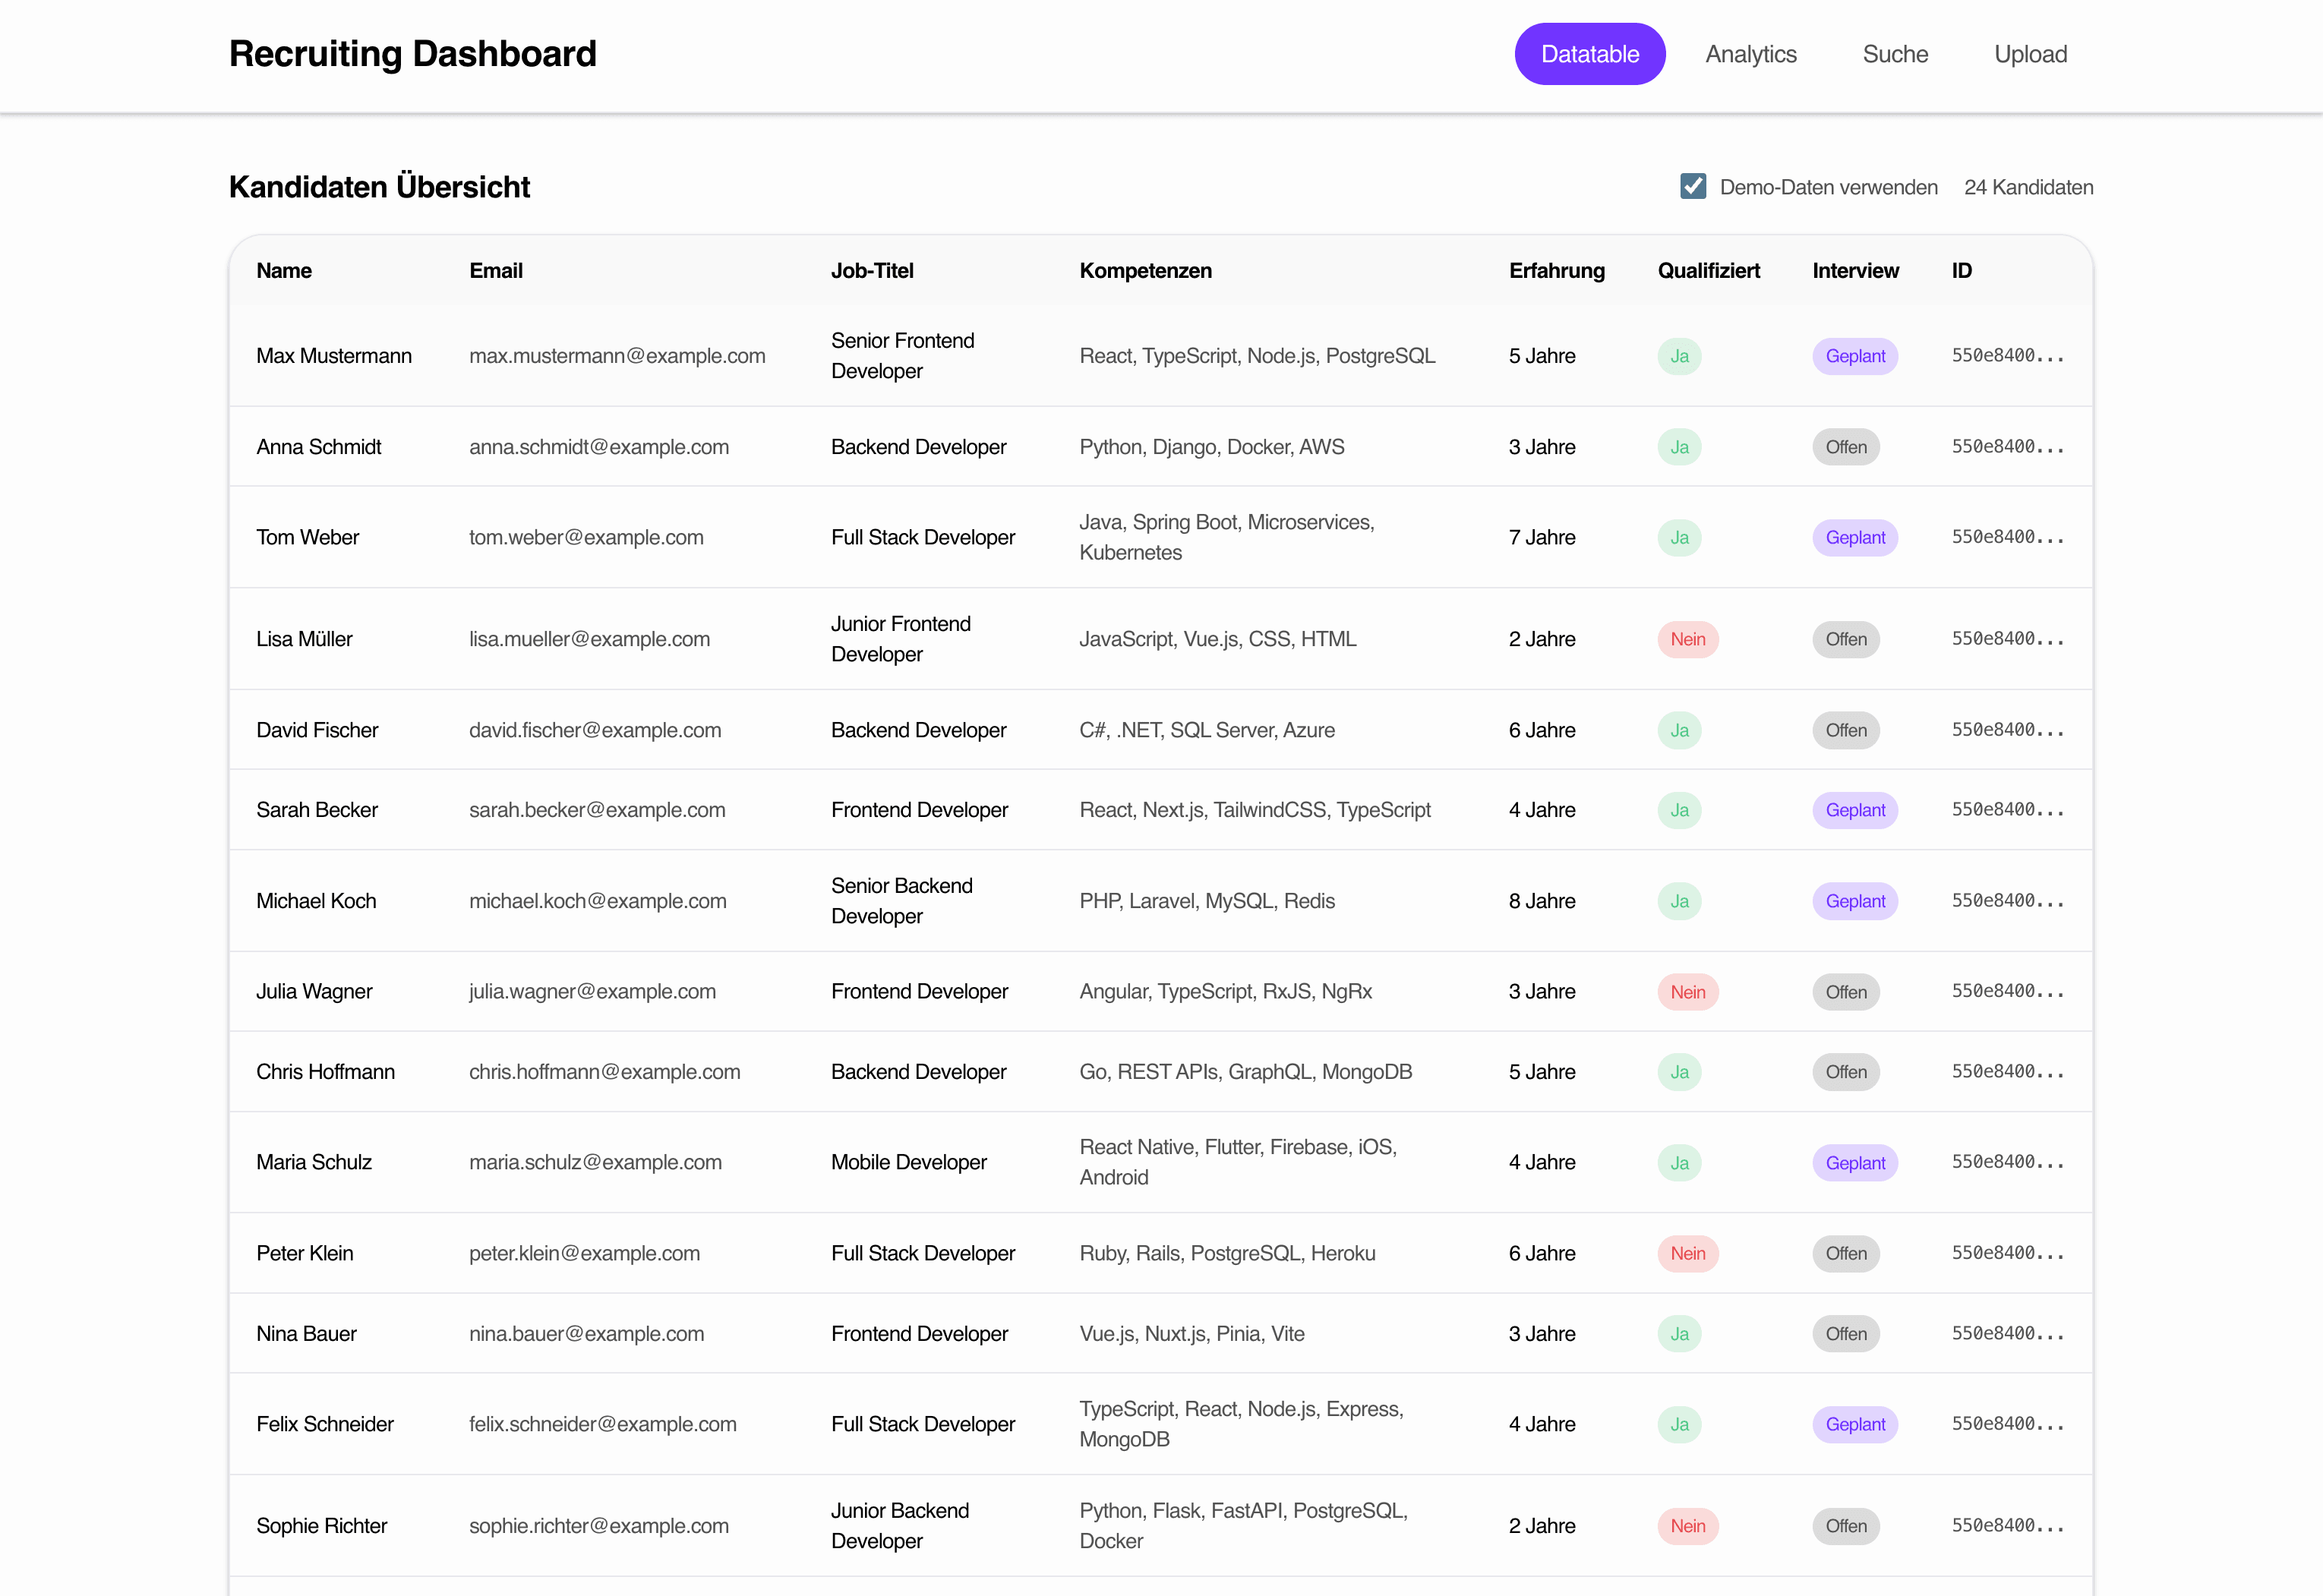Click the Offen badge for Anna Schmidt
2323x1596 pixels.
point(1845,447)
